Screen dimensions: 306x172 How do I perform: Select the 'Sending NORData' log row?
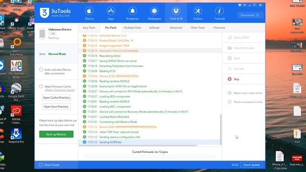click(150, 142)
